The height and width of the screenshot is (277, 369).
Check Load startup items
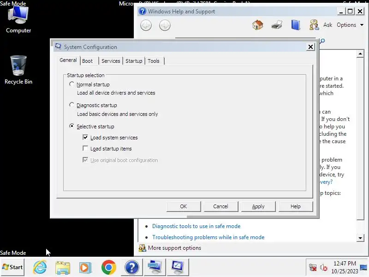pyautogui.click(x=85, y=148)
